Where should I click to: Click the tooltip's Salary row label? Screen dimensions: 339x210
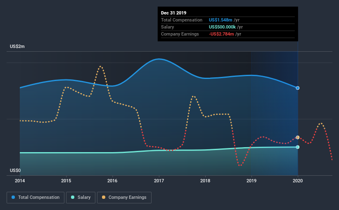[x=167, y=27]
